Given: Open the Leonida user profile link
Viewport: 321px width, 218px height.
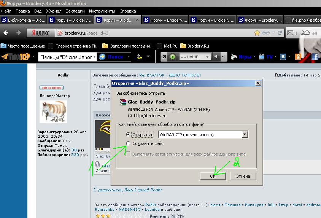Looking at the screenshot, I should tap(152, 209).
